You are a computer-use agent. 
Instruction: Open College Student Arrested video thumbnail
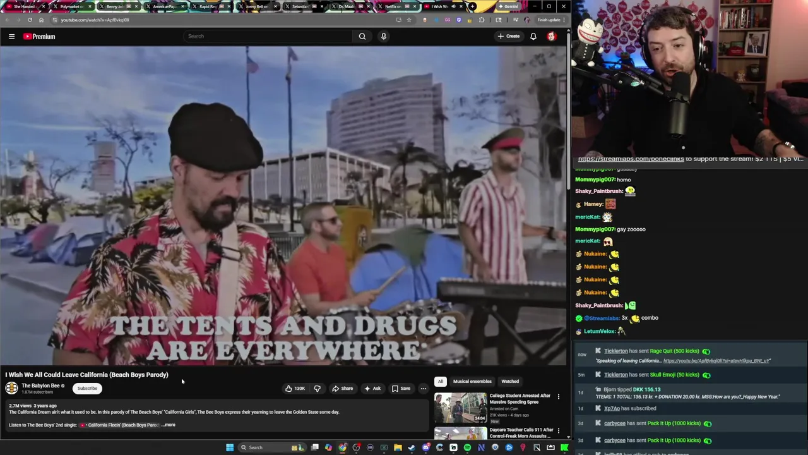[x=460, y=408]
